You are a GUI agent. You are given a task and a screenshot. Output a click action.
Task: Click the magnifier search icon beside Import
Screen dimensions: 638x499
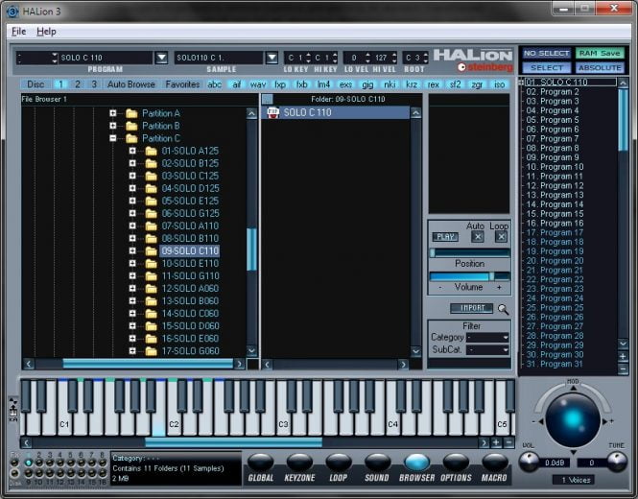pos(503,309)
